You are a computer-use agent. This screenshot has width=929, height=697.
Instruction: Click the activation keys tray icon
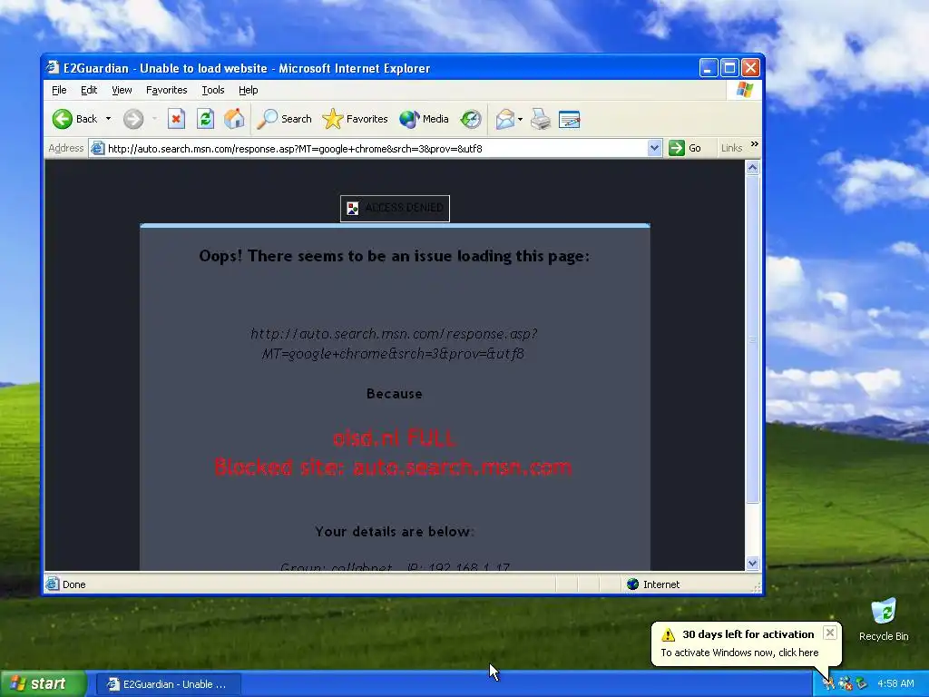(829, 684)
